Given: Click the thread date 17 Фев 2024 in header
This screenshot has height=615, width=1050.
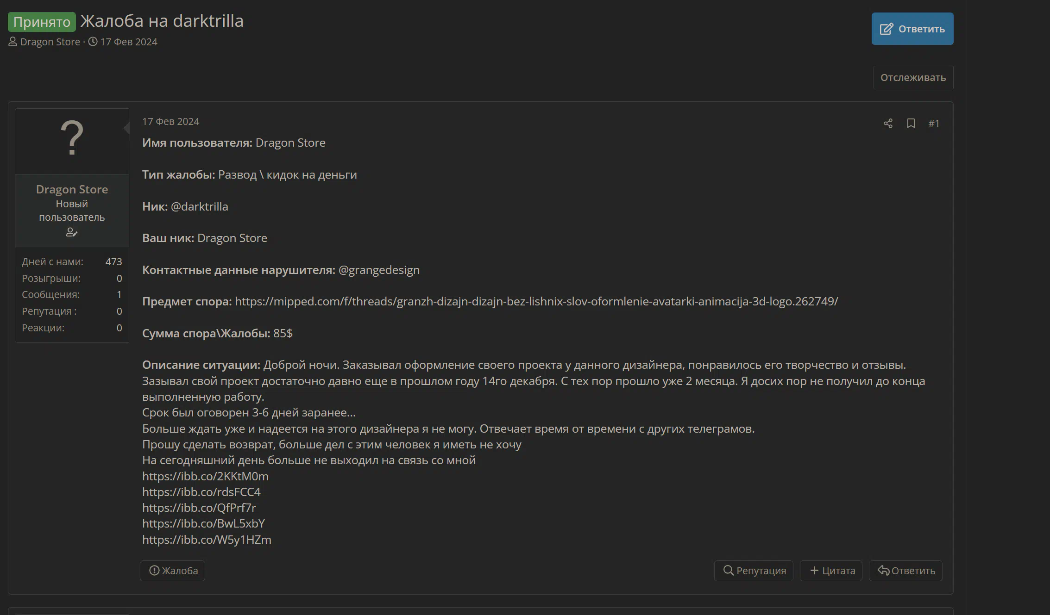Looking at the screenshot, I should coord(129,42).
